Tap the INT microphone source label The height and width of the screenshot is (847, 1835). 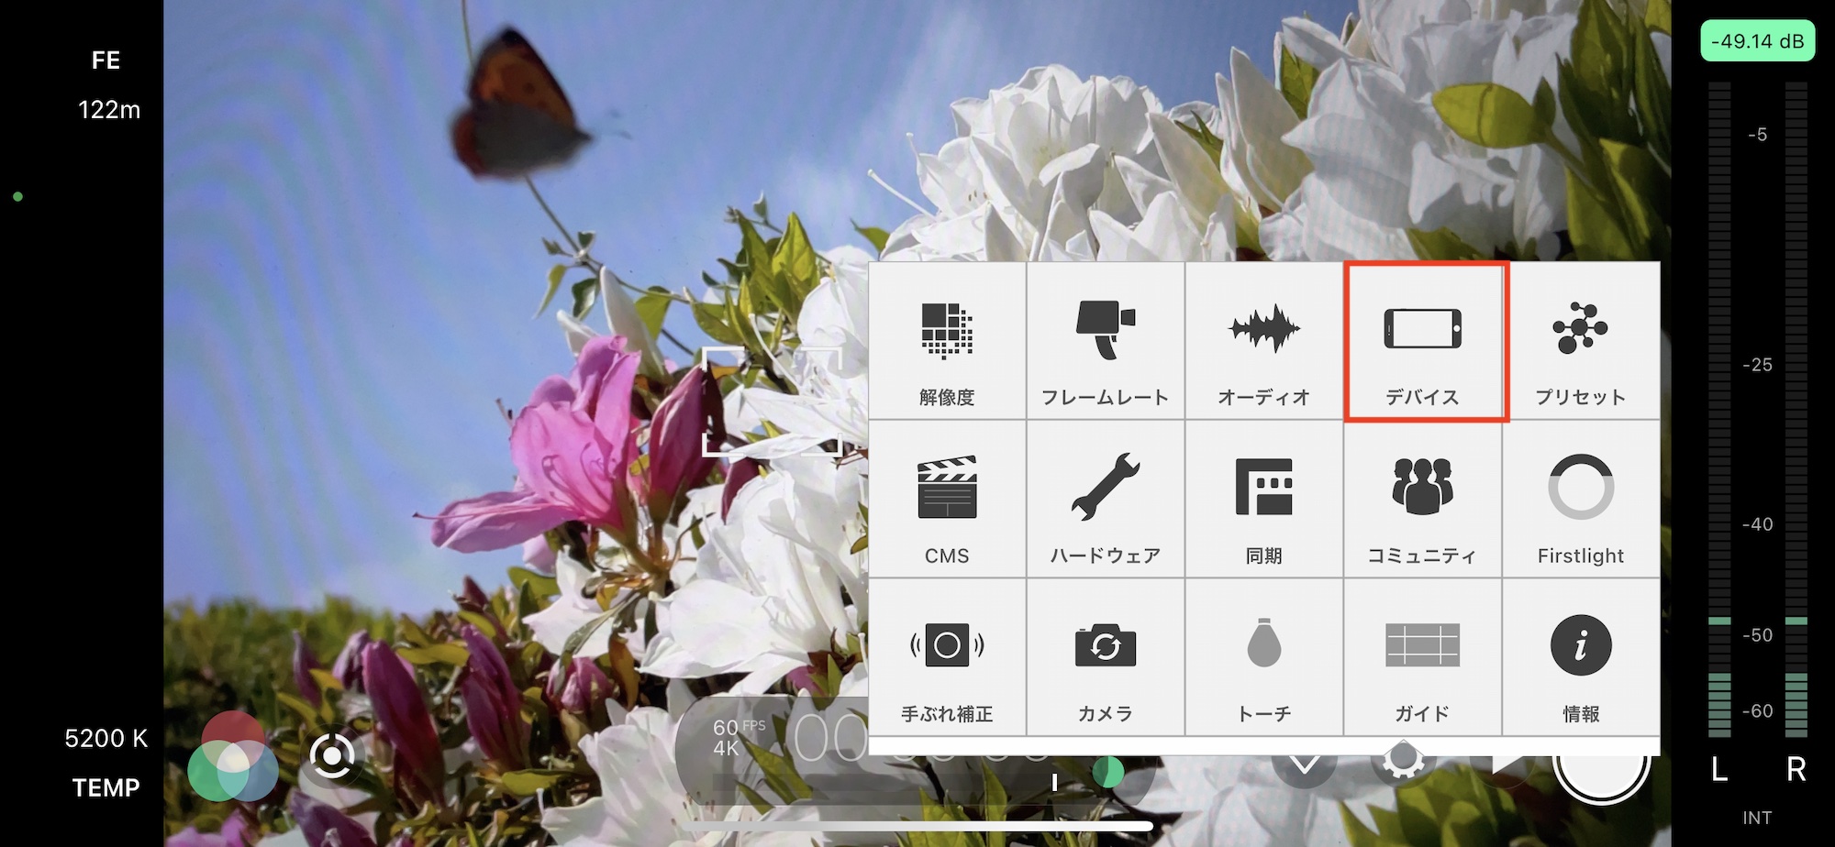(1757, 818)
